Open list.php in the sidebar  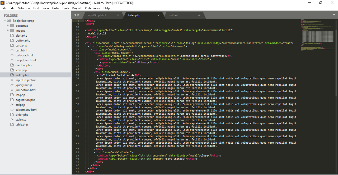(20, 95)
